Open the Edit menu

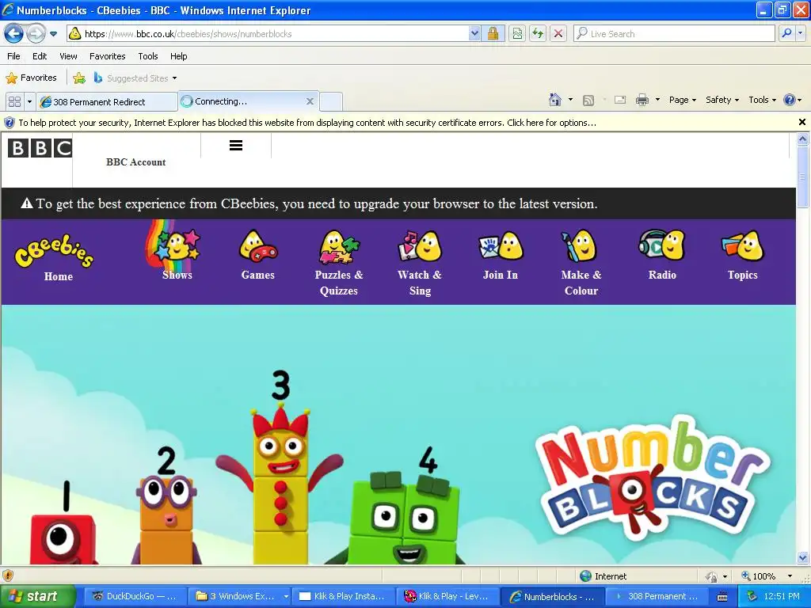(x=40, y=56)
